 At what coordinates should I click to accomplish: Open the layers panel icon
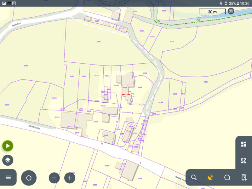pyautogui.click(x=8, y=160)
